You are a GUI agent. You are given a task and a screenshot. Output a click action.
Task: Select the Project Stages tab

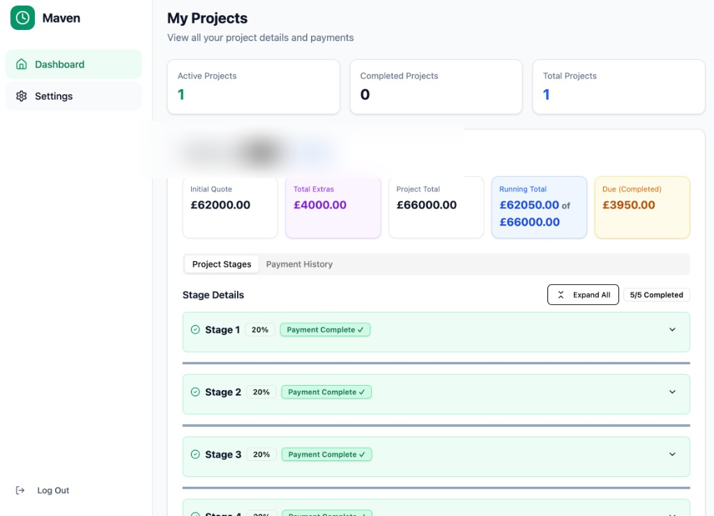[x=221, y=264]
